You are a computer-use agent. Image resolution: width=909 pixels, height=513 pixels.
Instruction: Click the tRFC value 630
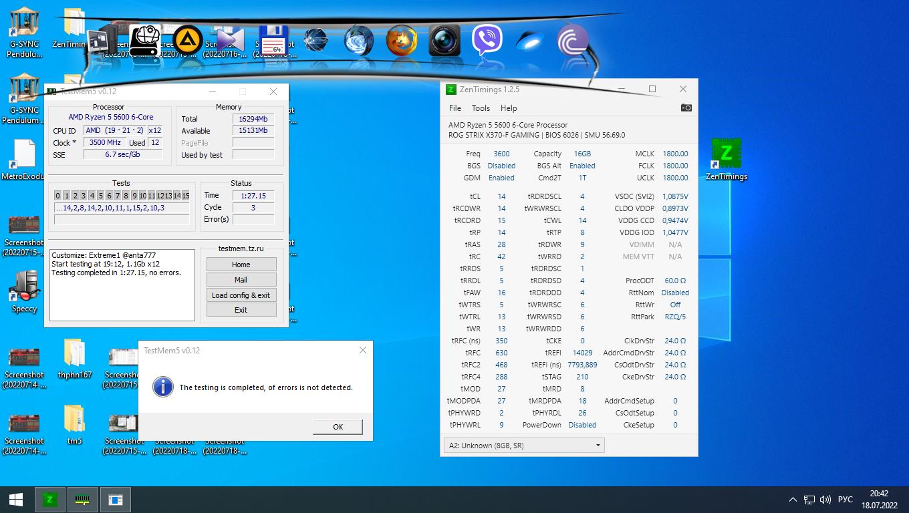tap(501, 353)
